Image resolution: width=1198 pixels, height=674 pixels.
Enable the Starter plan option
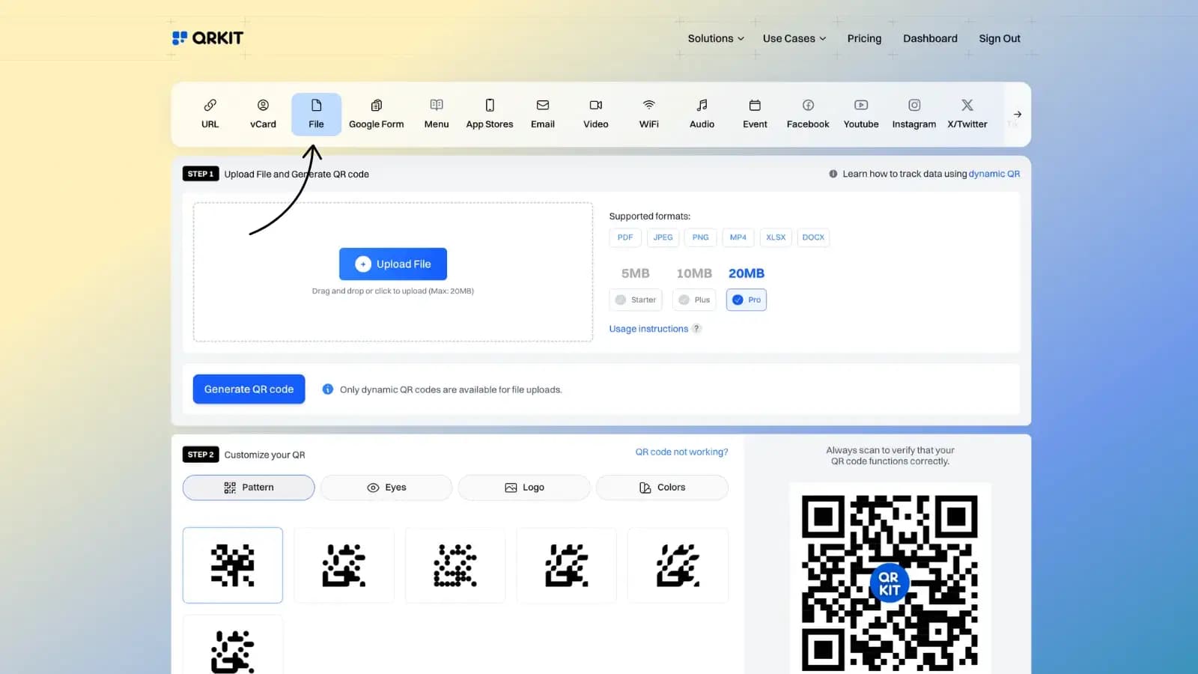coord(635,300)
